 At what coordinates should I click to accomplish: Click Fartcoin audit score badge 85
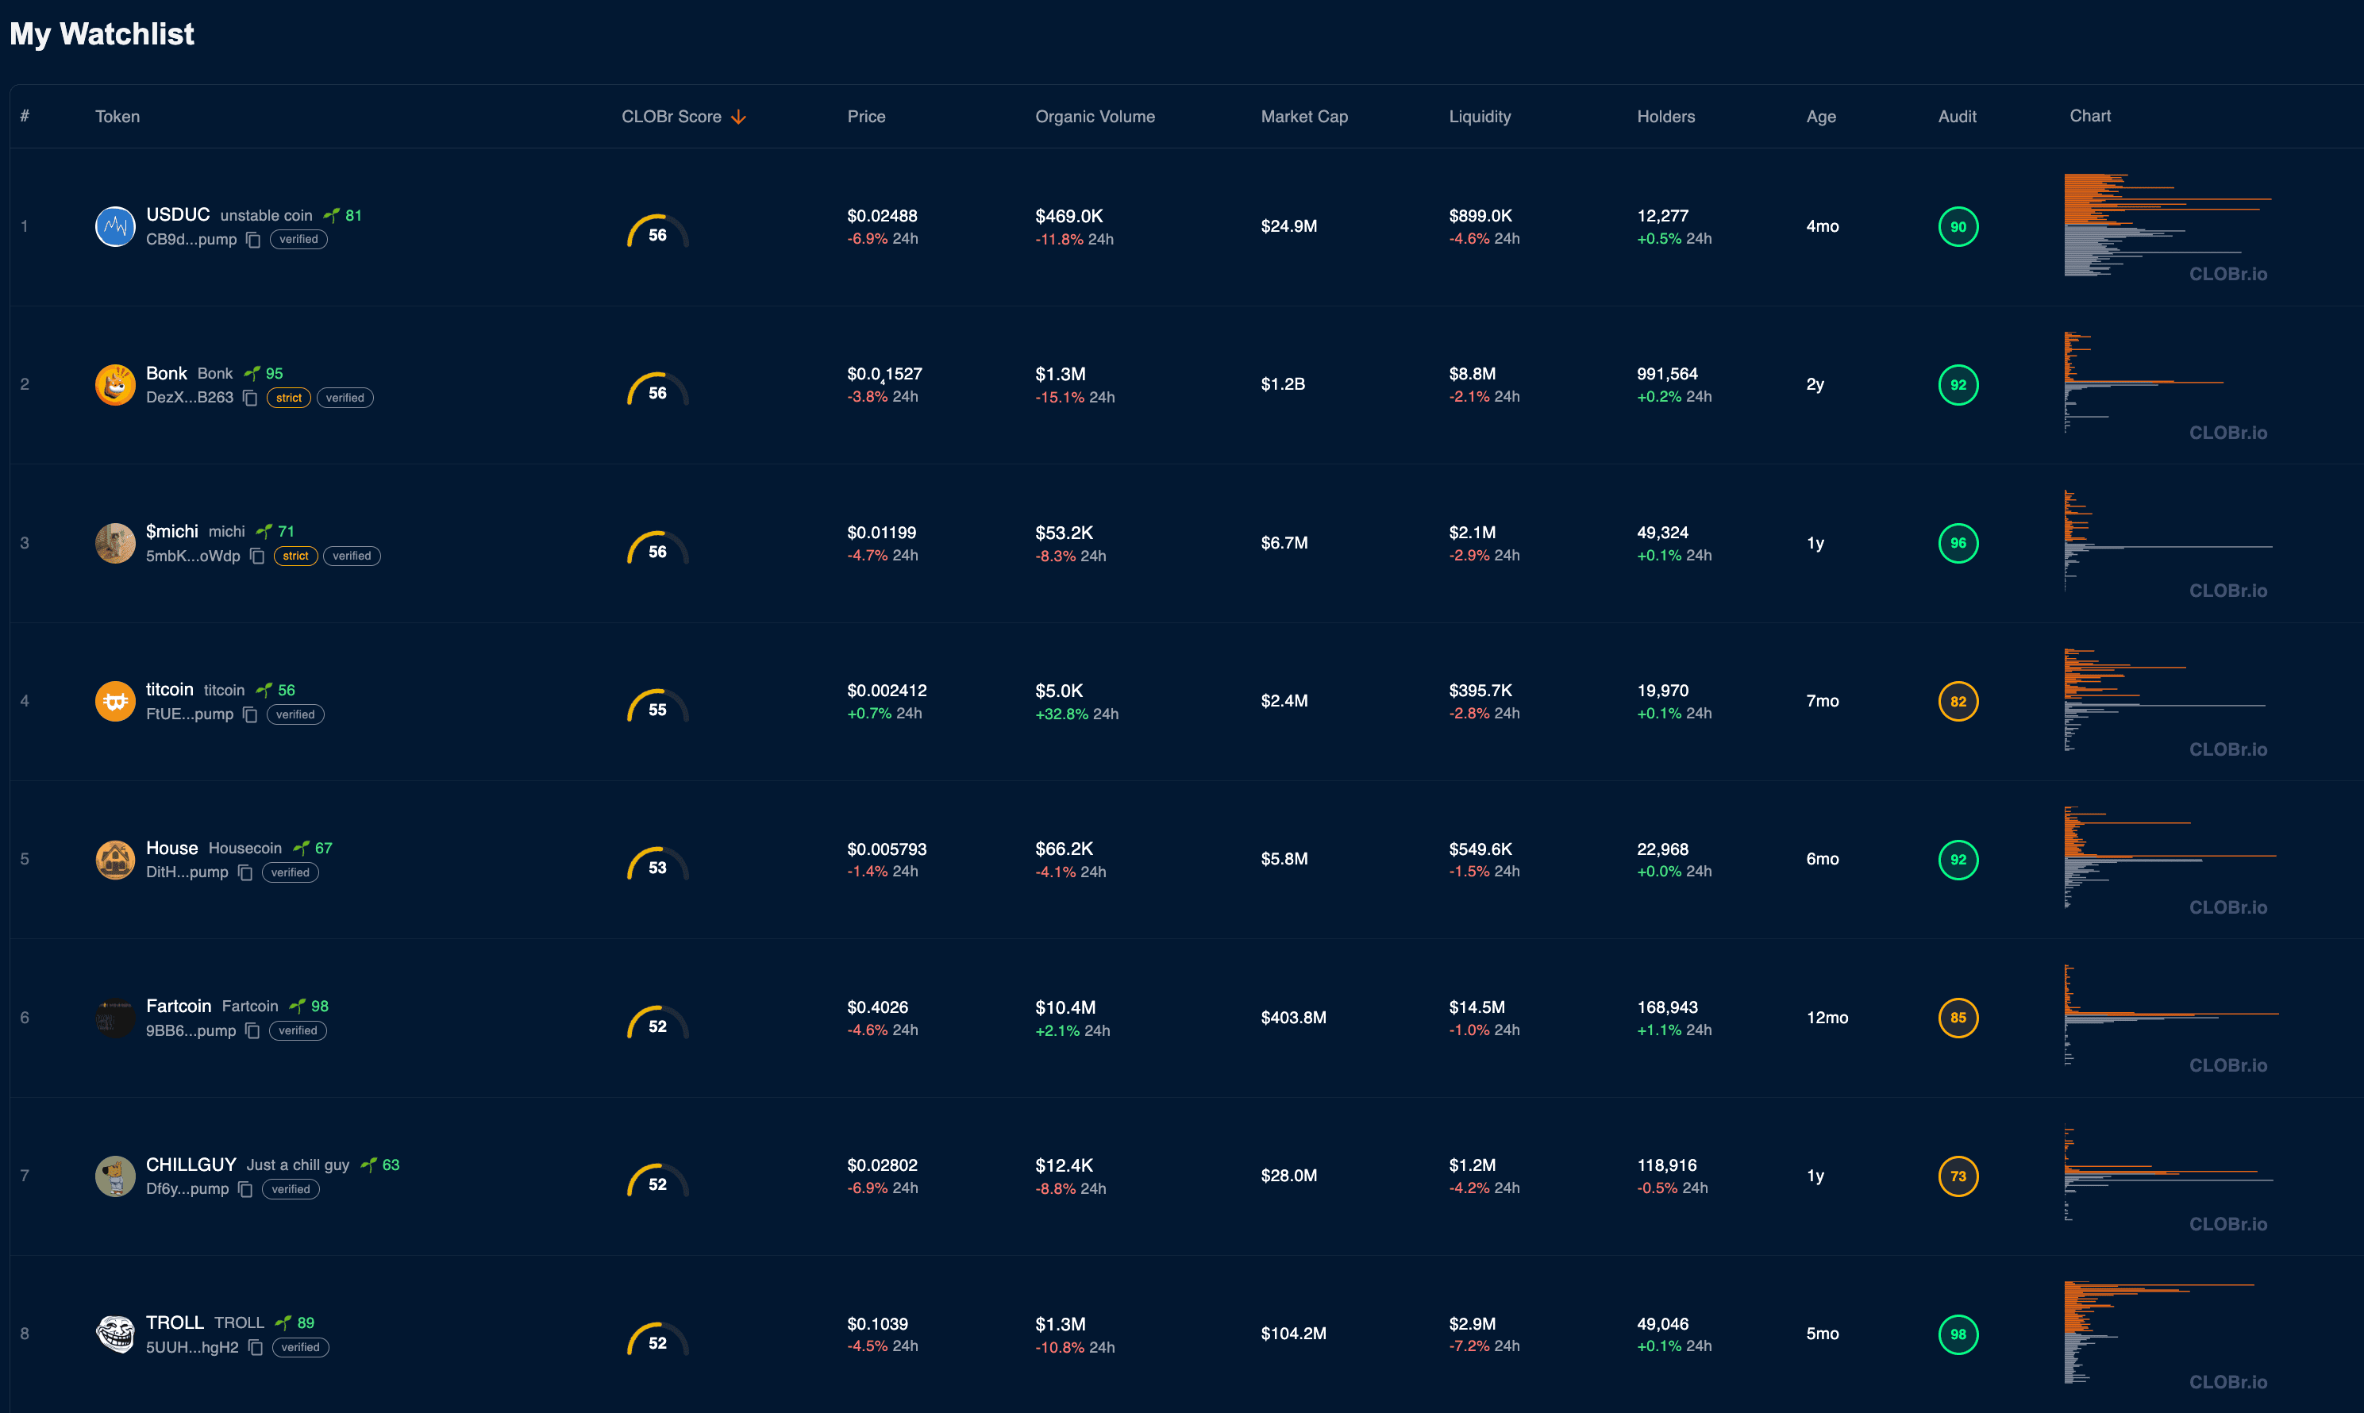(x=1958, y=1018)
